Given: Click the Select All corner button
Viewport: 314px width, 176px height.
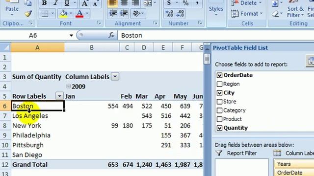Looking at the screenshot, I should (x=5, y=47).
